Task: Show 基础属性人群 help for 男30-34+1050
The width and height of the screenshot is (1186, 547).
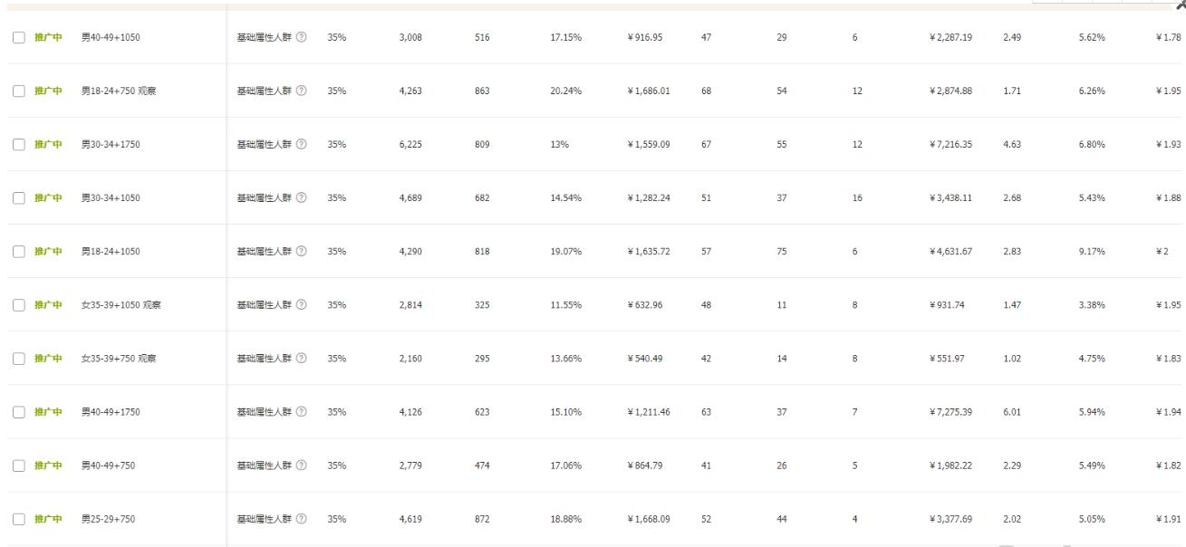Action: click(x=302, y=197)
